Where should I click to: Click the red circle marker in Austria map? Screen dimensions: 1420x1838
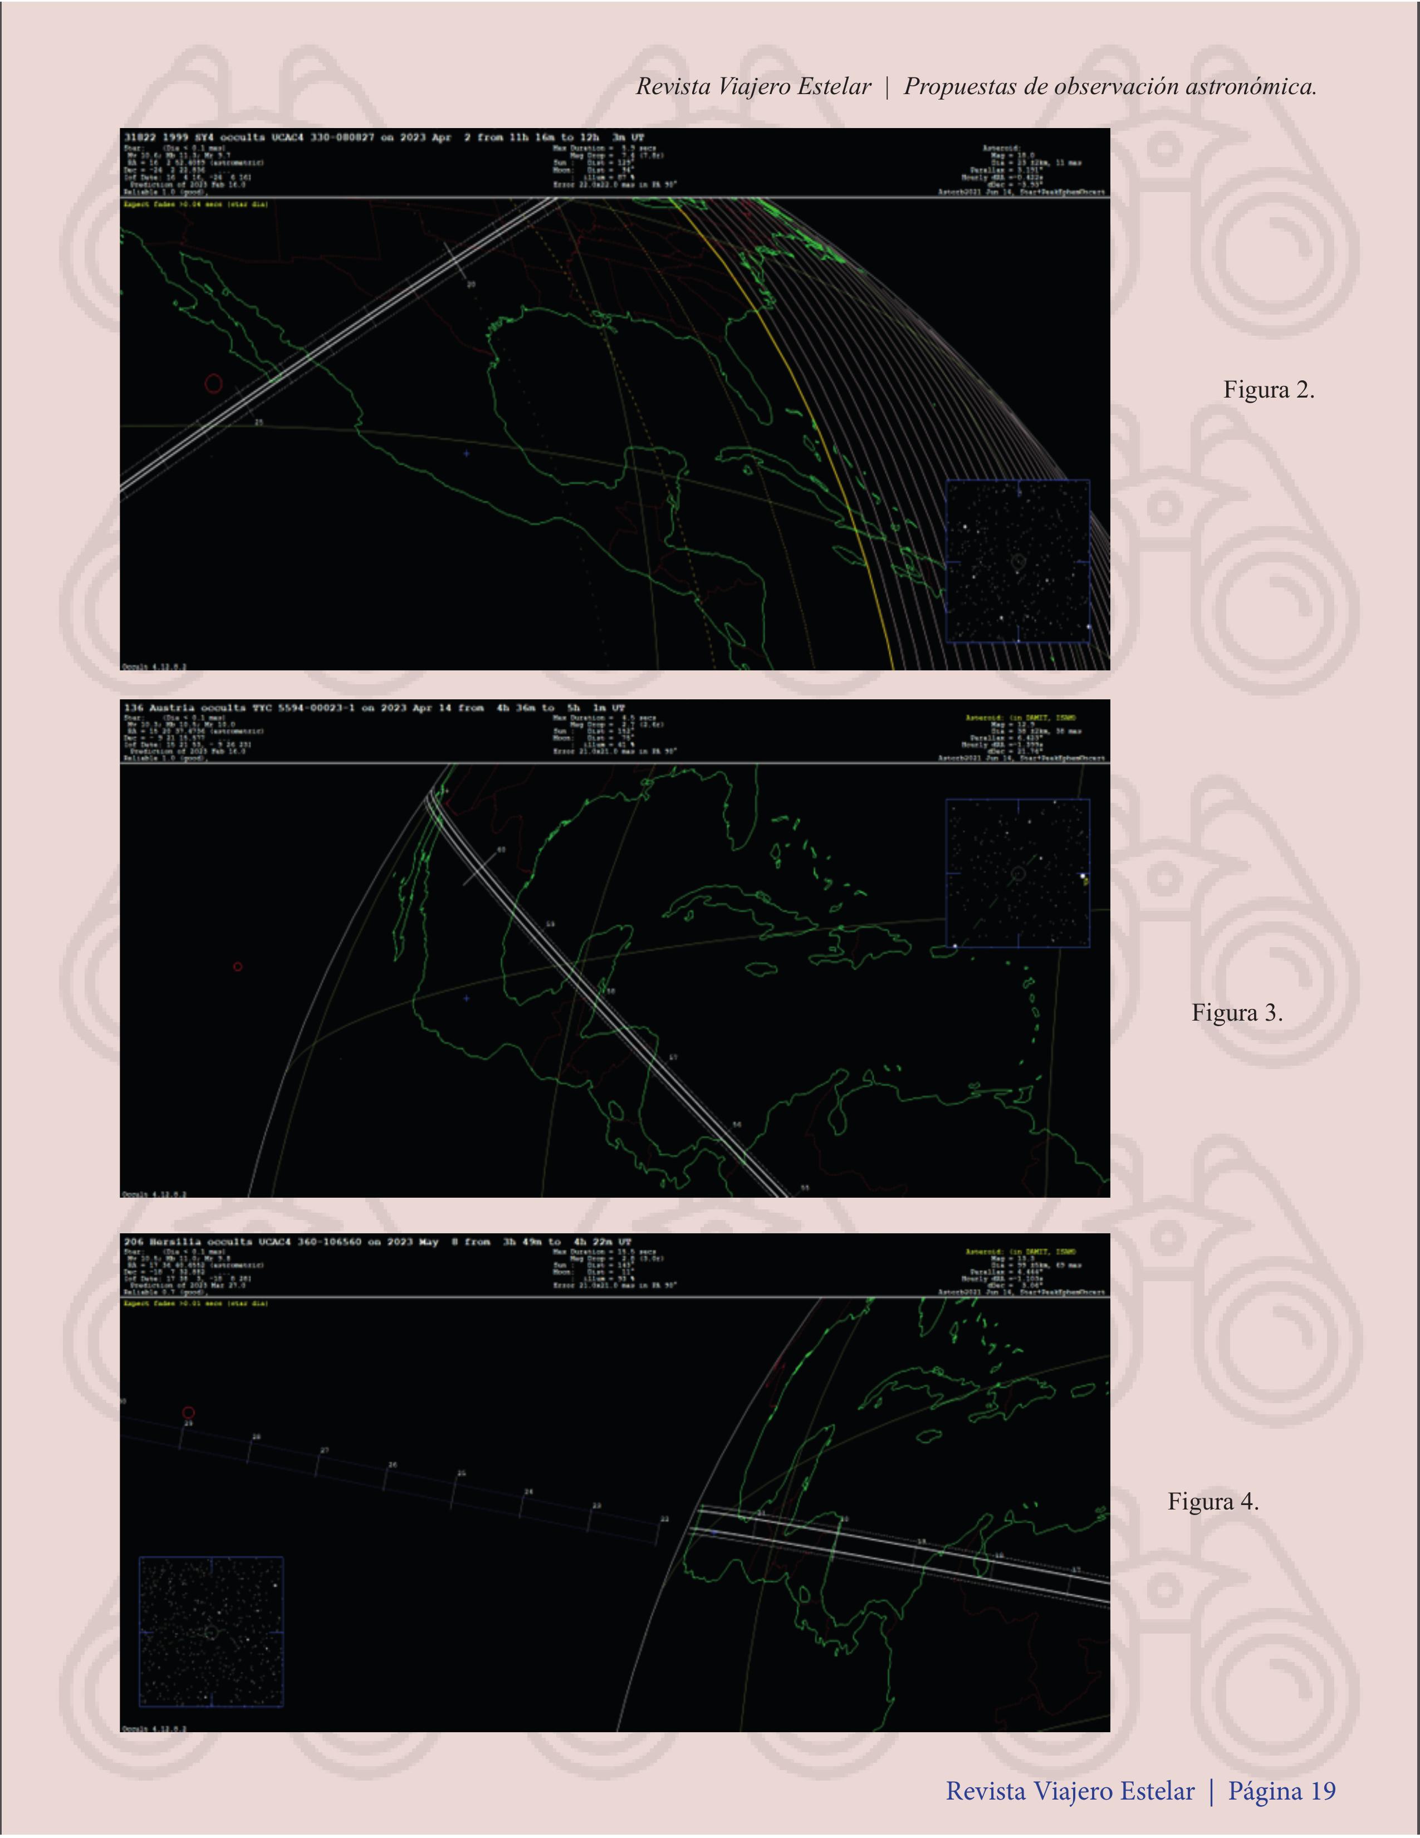click(x=237, y=967)
